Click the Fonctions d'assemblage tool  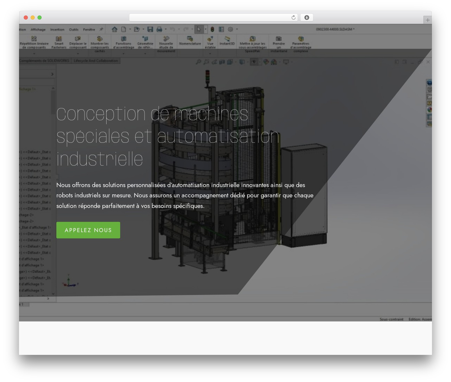(x=124, y=42)
